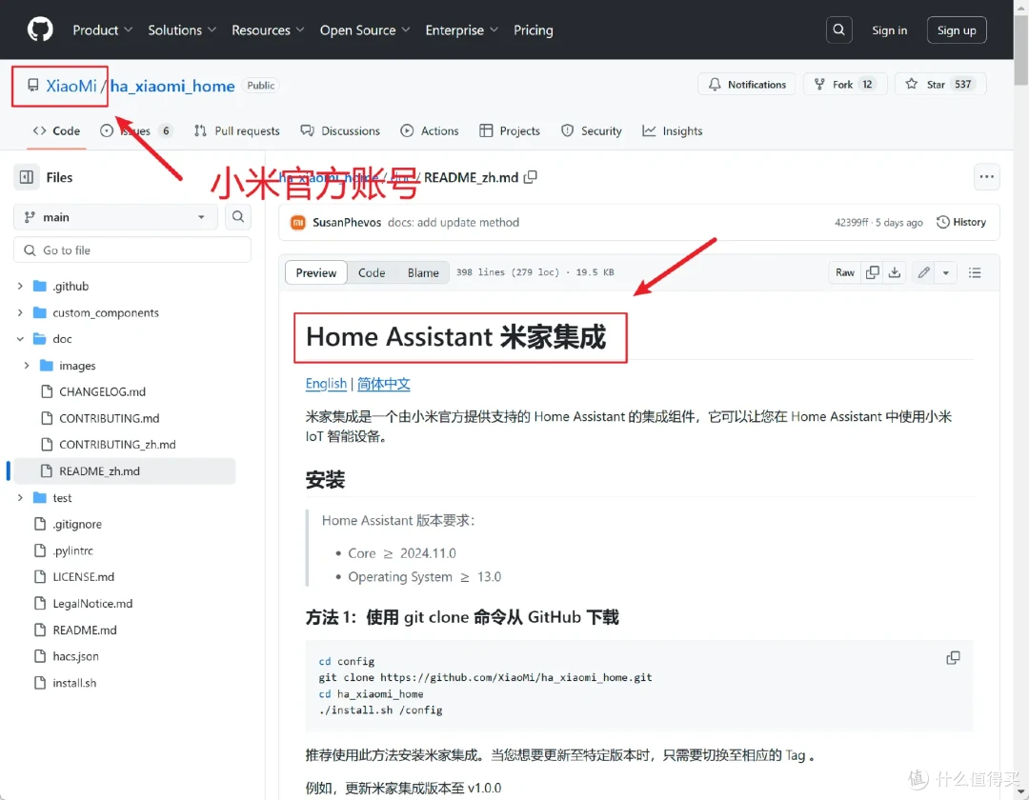1029x800 pixels.
Task: Click the Raw button
Action: click(844, 272)
